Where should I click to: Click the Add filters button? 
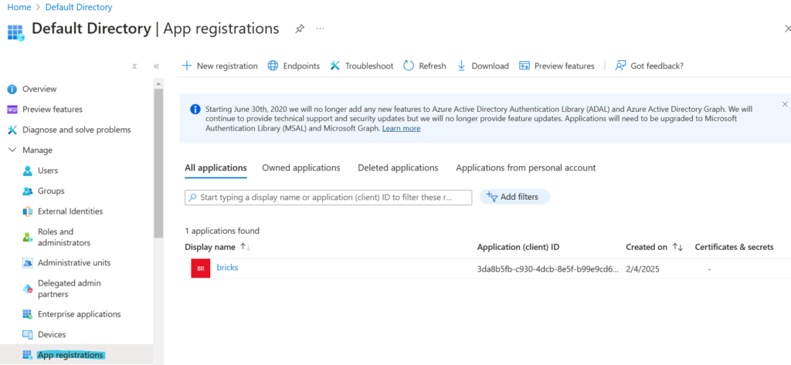(x=514, y=197)
